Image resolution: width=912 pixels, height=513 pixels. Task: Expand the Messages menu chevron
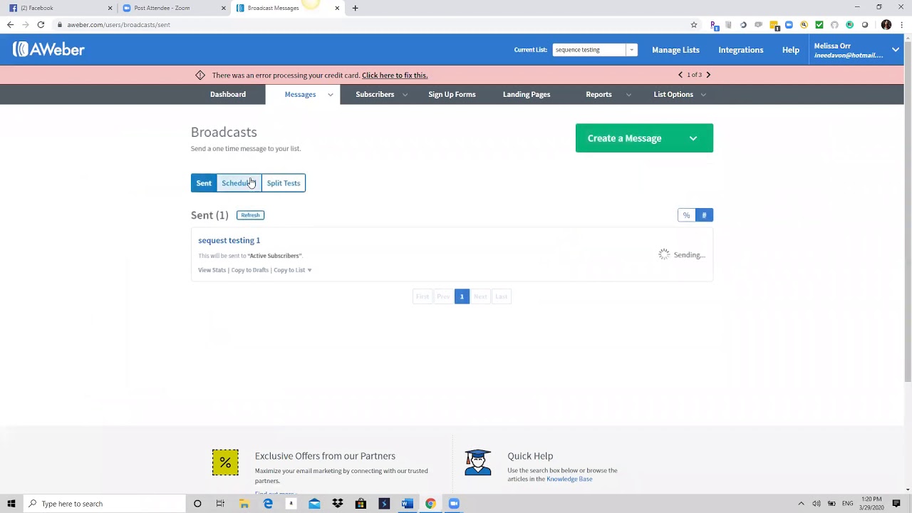point(330,95)
